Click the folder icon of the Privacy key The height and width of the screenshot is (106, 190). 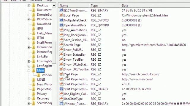[34, 94]
